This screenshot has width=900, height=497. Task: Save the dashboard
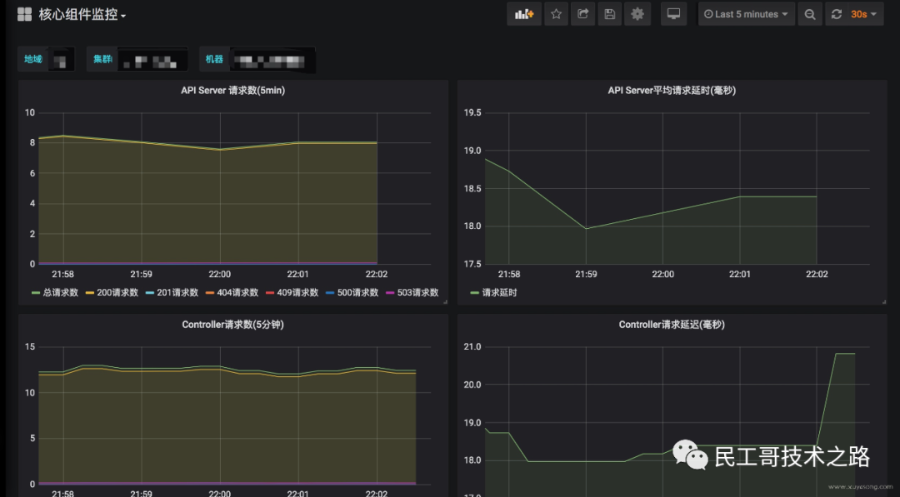(609, 14)
